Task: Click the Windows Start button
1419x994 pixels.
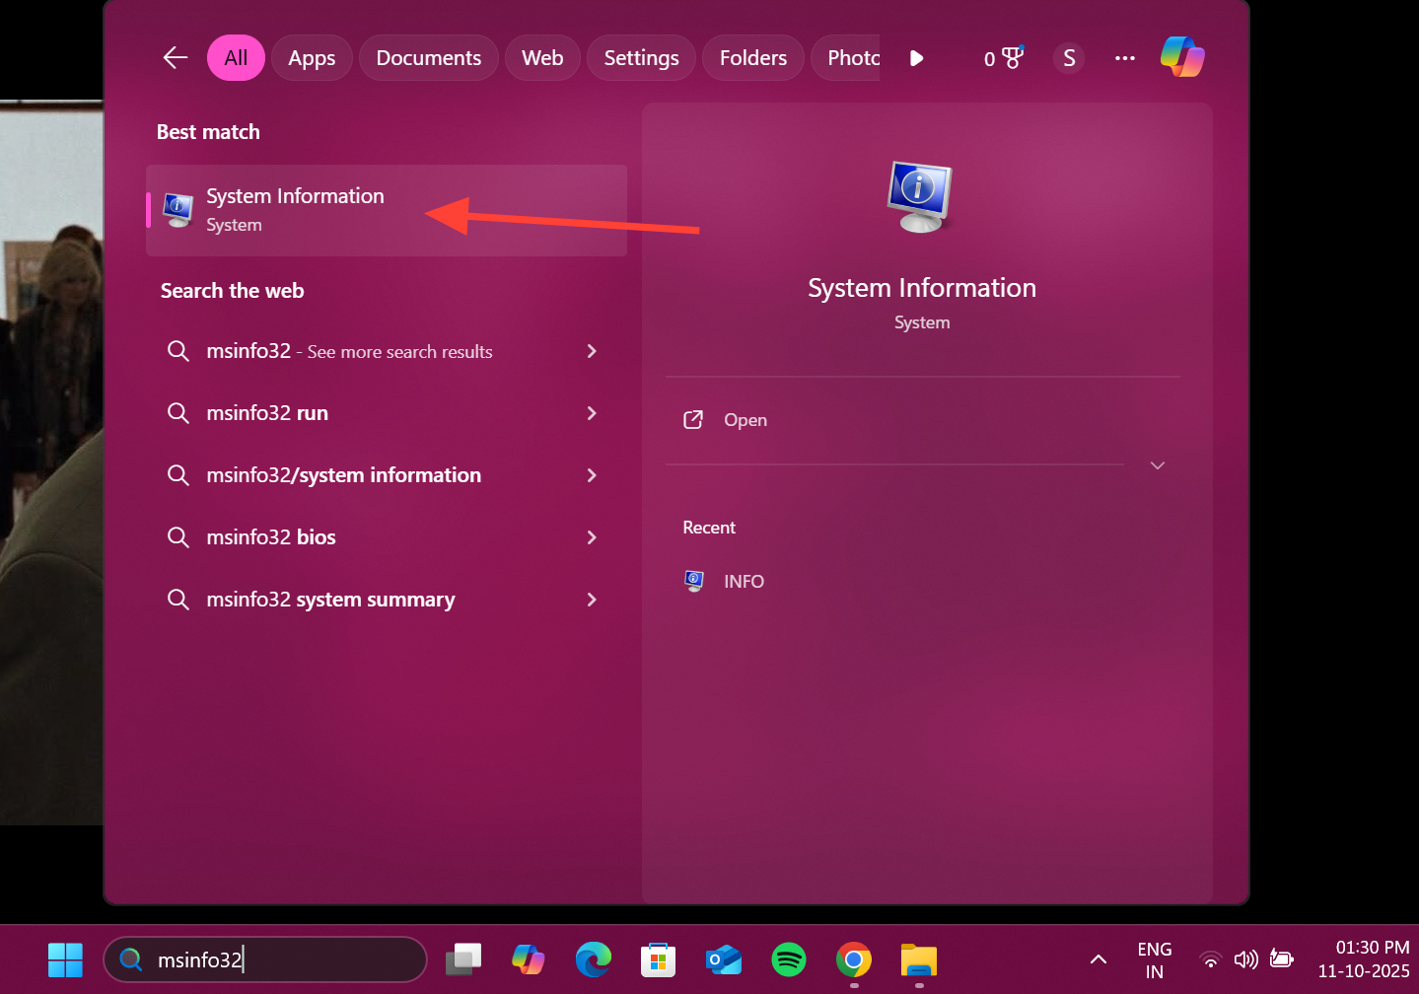Action: tap(65, 959)
